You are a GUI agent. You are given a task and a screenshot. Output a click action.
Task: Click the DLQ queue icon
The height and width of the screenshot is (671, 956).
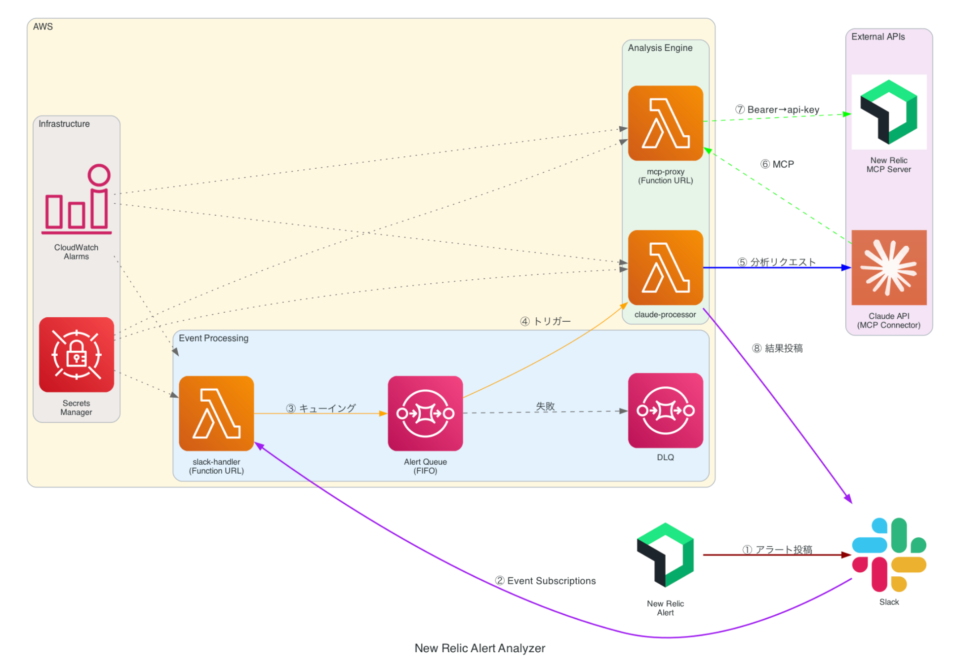665,410
